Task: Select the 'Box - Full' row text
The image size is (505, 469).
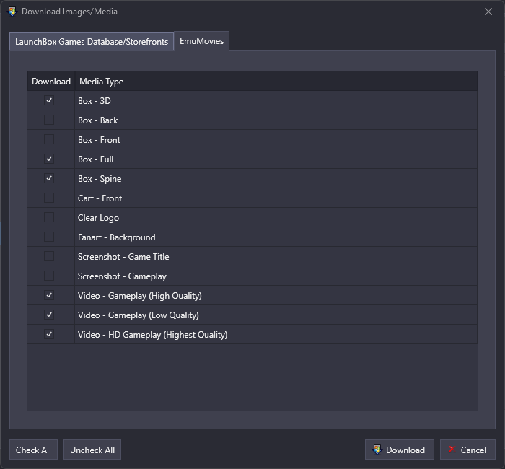Action: point(96,159)
